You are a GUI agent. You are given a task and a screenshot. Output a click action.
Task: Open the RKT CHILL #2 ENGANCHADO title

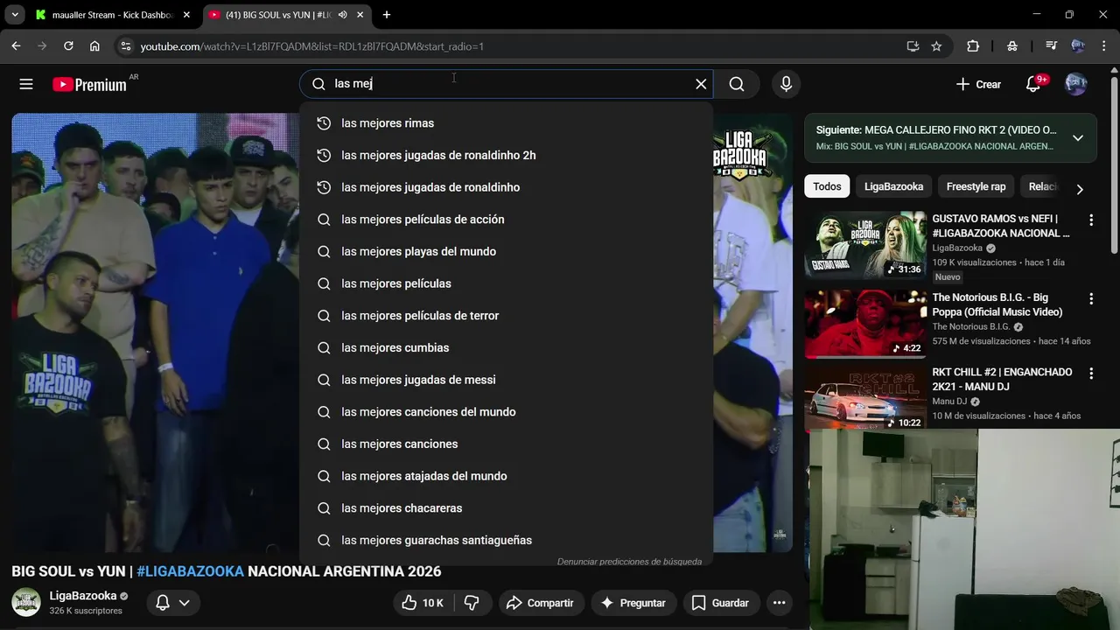click(x=1002, y=379)
